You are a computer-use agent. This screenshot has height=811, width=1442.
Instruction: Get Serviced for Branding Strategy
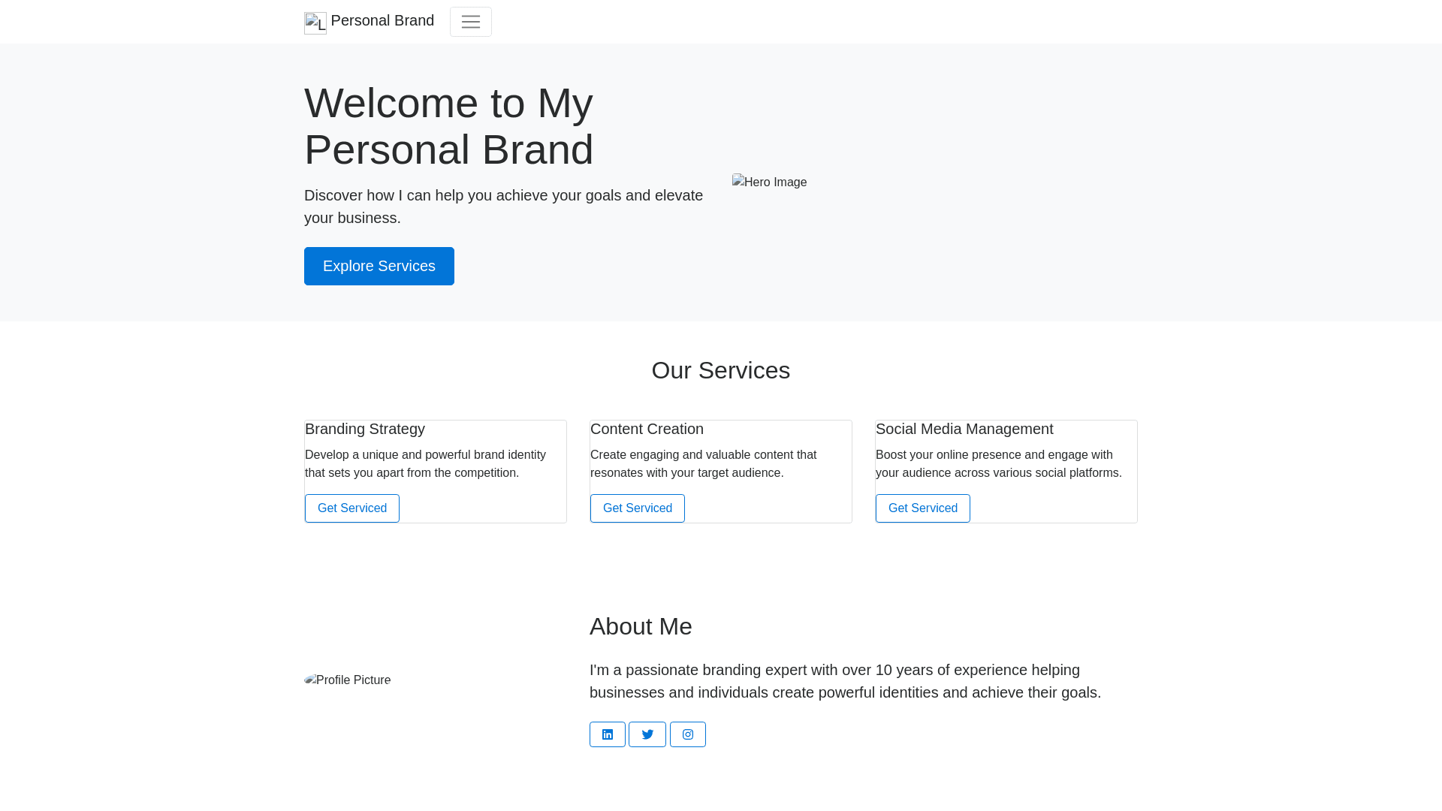click(352, 508)
